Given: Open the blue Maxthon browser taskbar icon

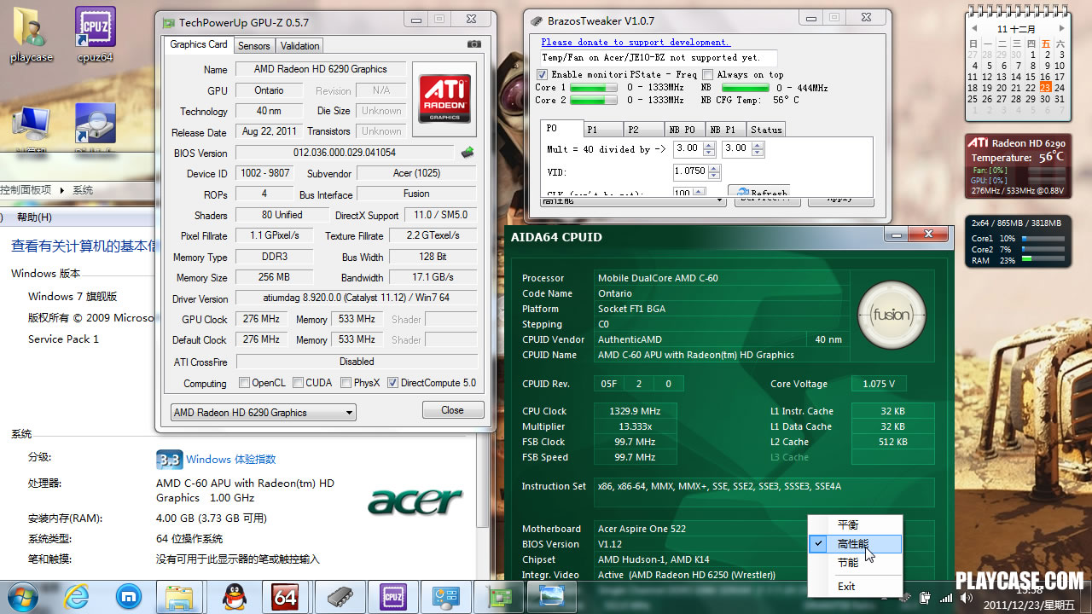Looking at the screenshot, I should 128,596.
